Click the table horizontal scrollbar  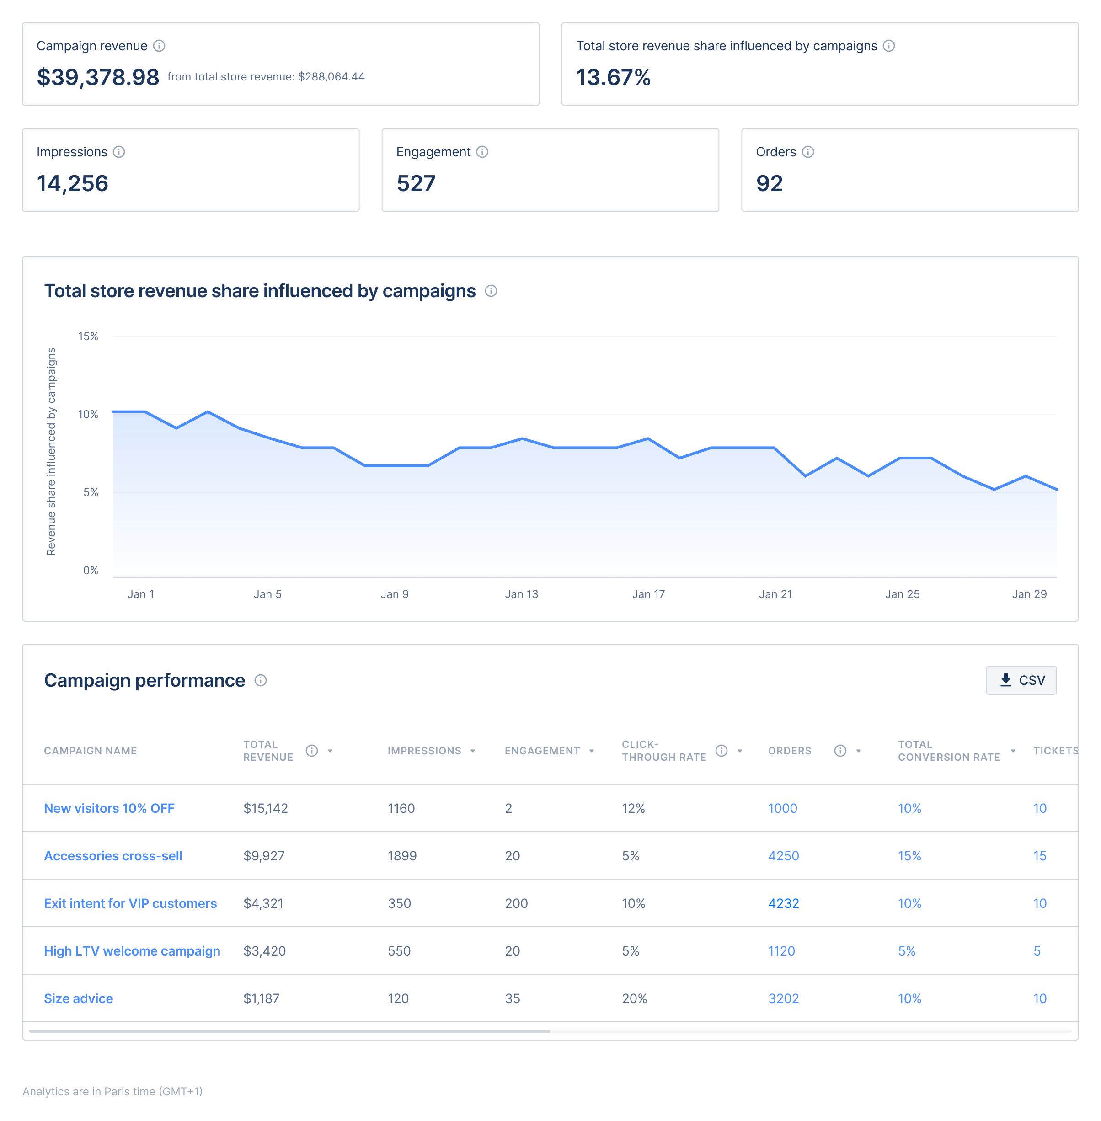click(x=289, y=1031)
